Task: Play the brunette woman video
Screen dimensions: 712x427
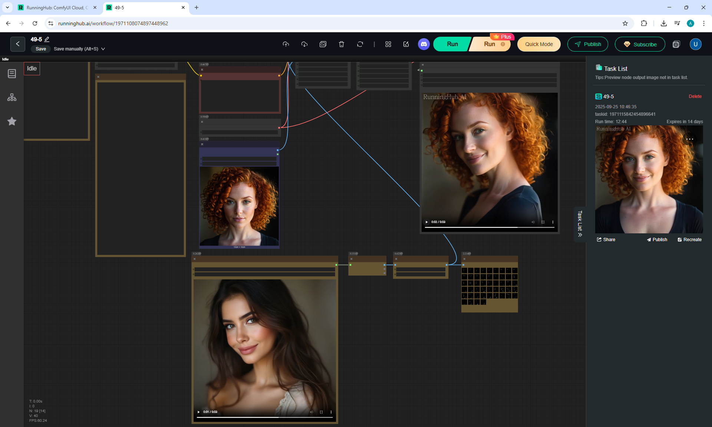Action: [199, 412]
